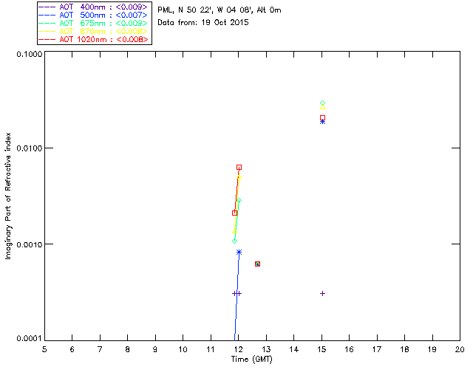
Task: Click x-axis tick label 16
Action: (350, 349)
